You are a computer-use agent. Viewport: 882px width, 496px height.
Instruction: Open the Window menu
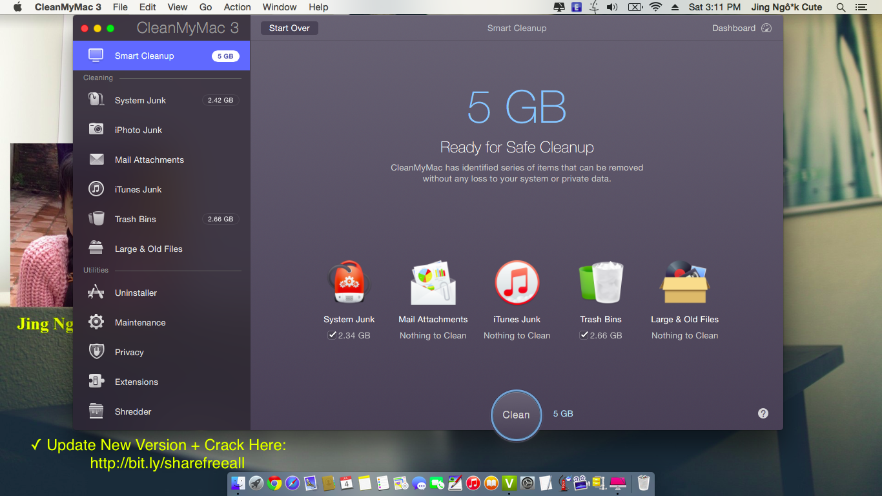point(280,7)
